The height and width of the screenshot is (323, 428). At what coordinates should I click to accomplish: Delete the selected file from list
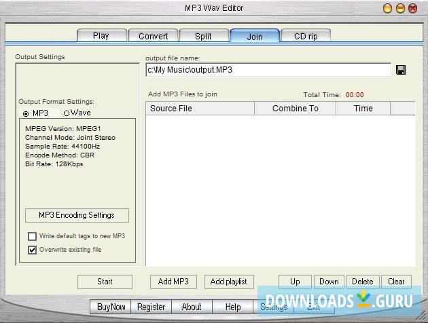tap(363, 282)
